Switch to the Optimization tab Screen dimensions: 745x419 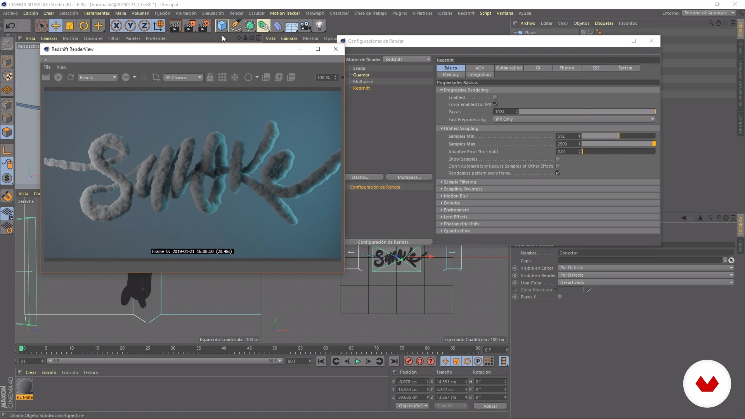tap(509, 68)
